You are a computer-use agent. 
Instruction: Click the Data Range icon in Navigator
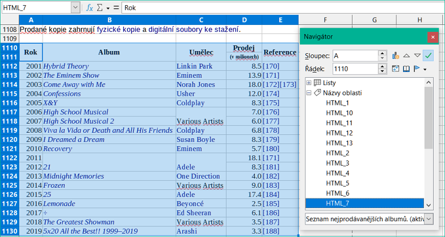point(396,56)
